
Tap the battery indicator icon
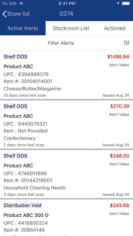click(126, 4)
